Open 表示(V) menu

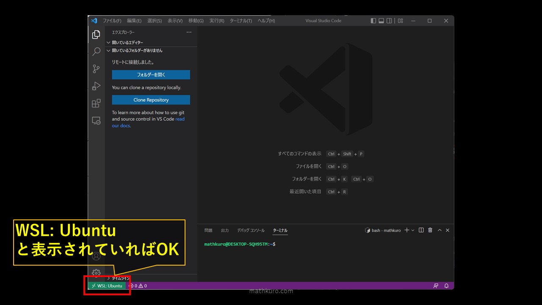[175, 21]
